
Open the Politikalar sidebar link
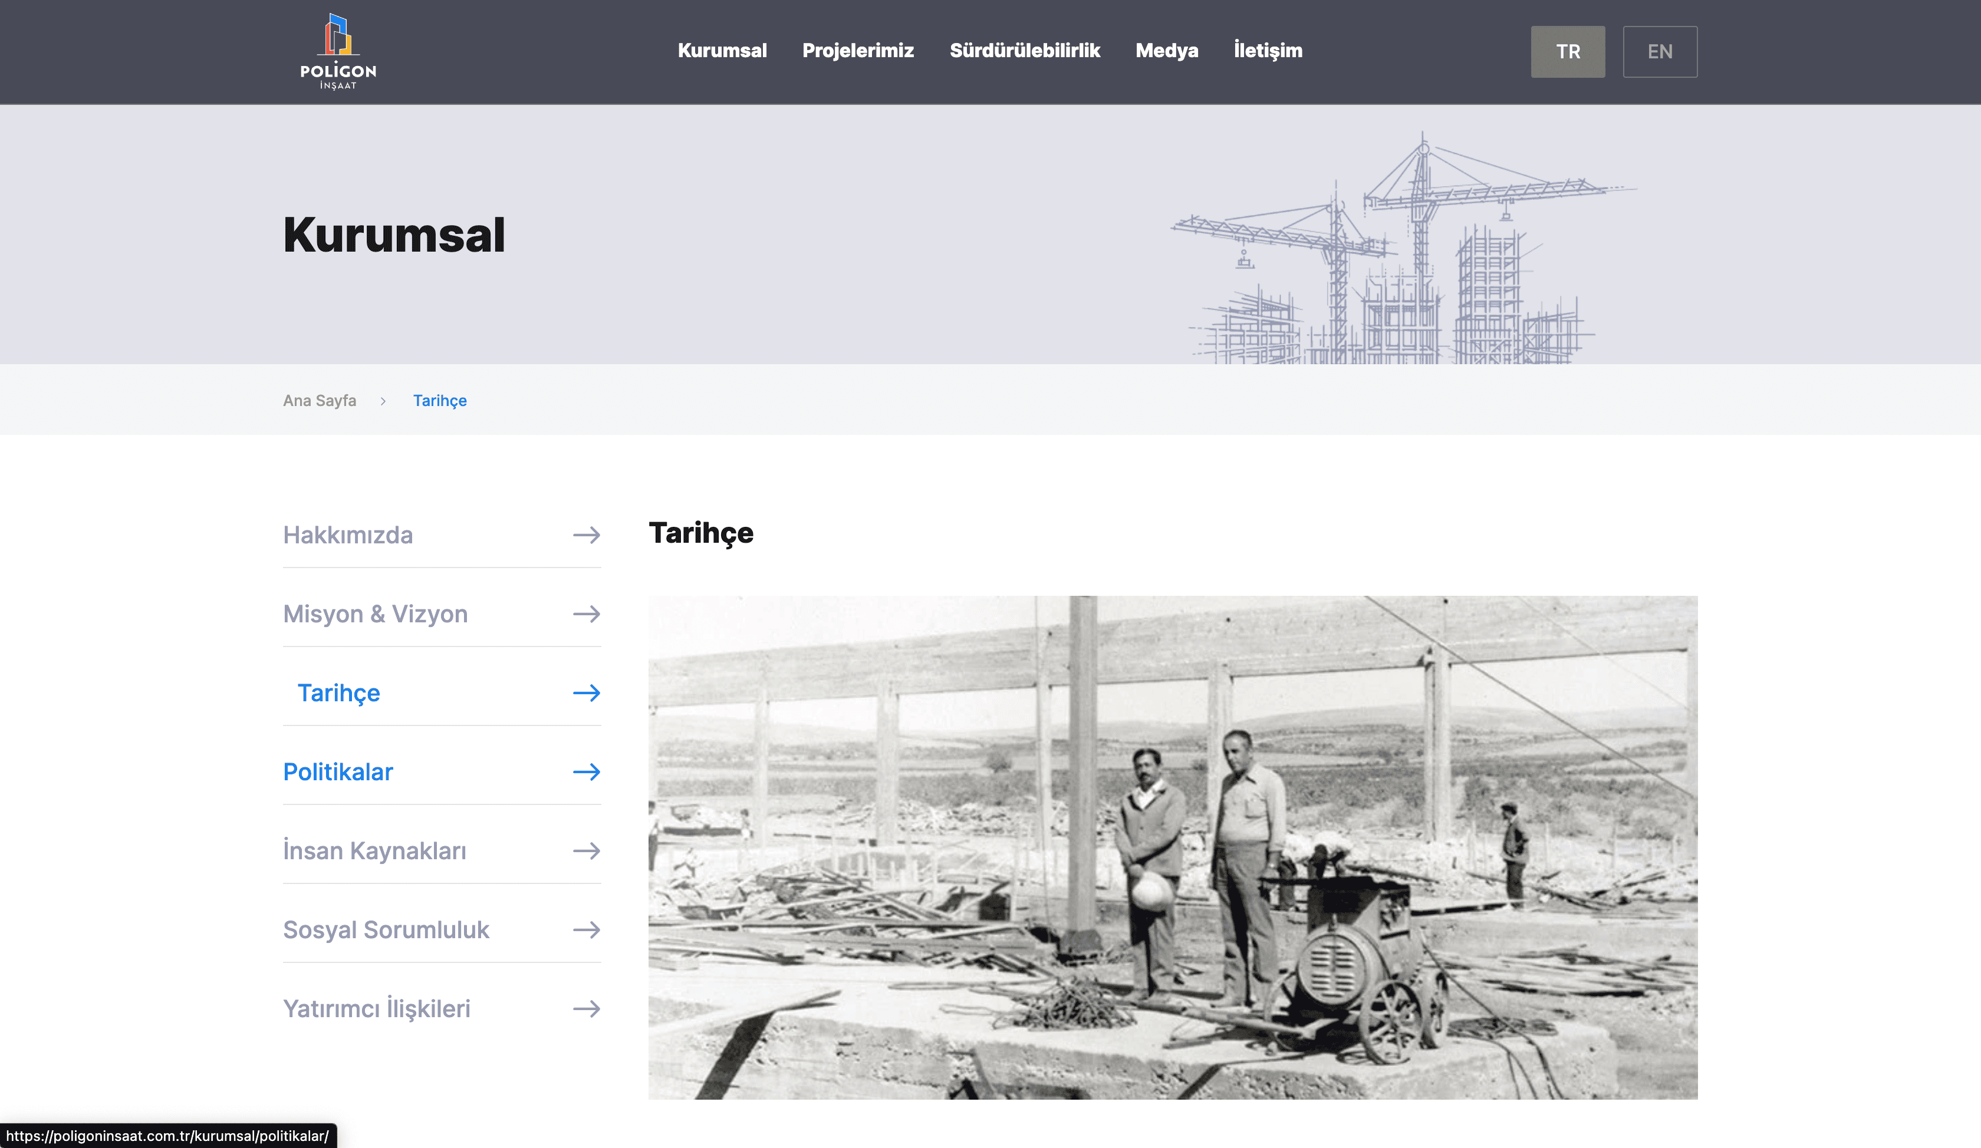(338, 771)
